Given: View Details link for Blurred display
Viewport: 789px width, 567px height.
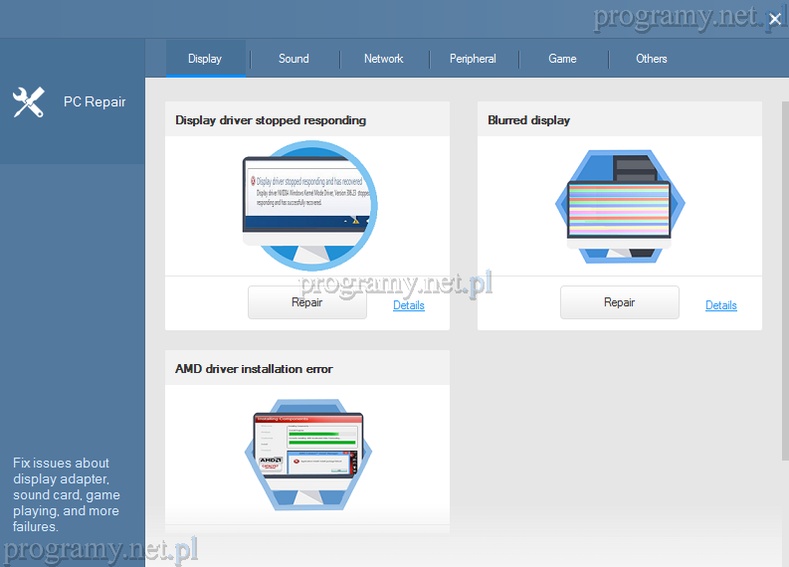Looking at the screenshot, I should 721,305.
